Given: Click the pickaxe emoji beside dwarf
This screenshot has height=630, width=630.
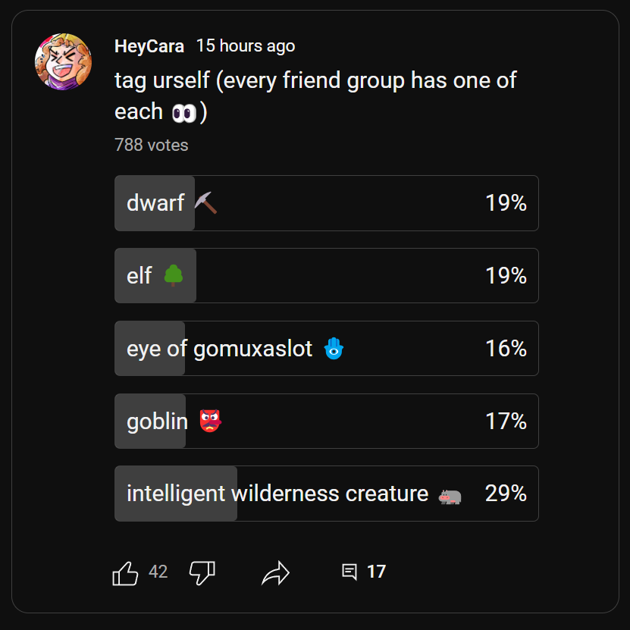Looking at the screenshot, I should click(205, 202).
